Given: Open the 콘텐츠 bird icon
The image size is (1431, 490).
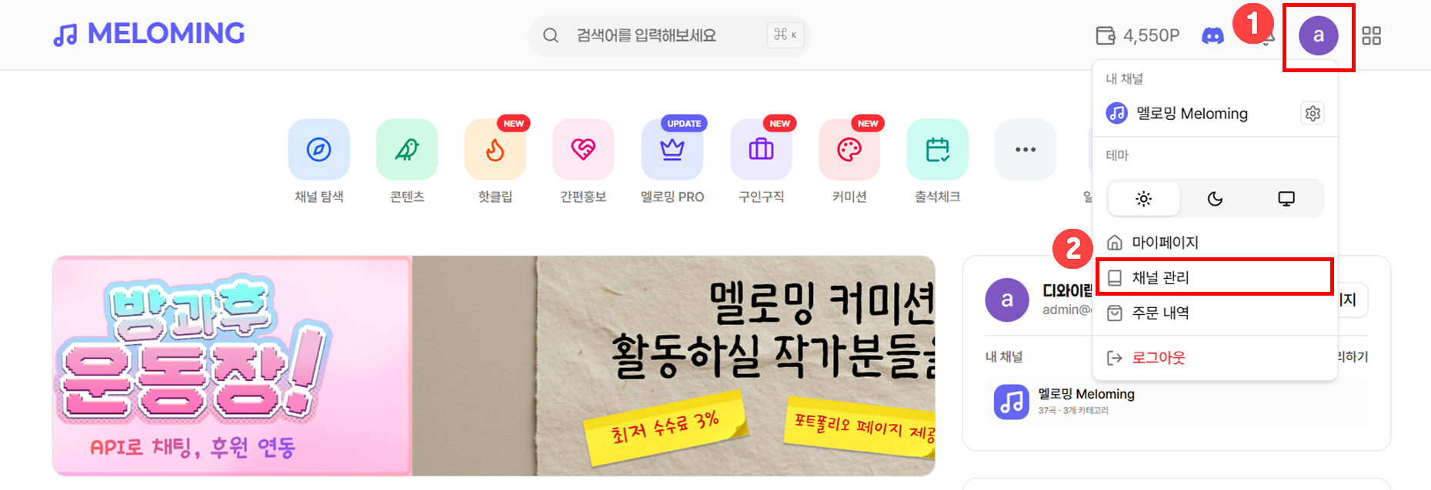Looking at the screenshot, I should (x=407, y=149).
